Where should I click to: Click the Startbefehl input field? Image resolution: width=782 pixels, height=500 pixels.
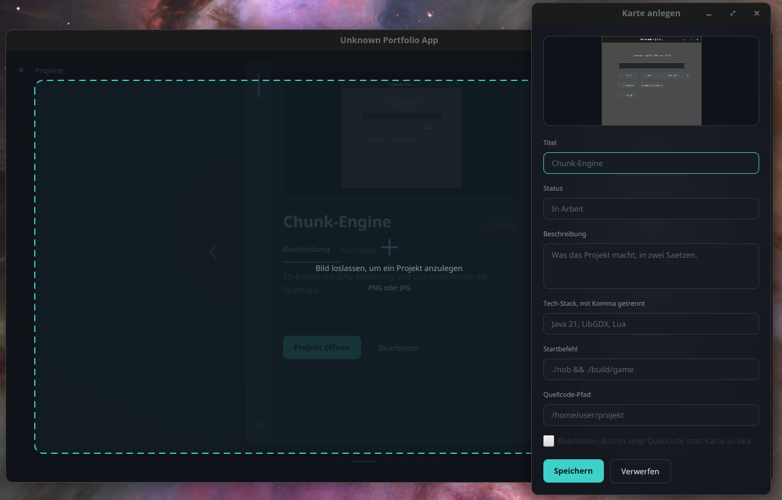click(651, 369)
